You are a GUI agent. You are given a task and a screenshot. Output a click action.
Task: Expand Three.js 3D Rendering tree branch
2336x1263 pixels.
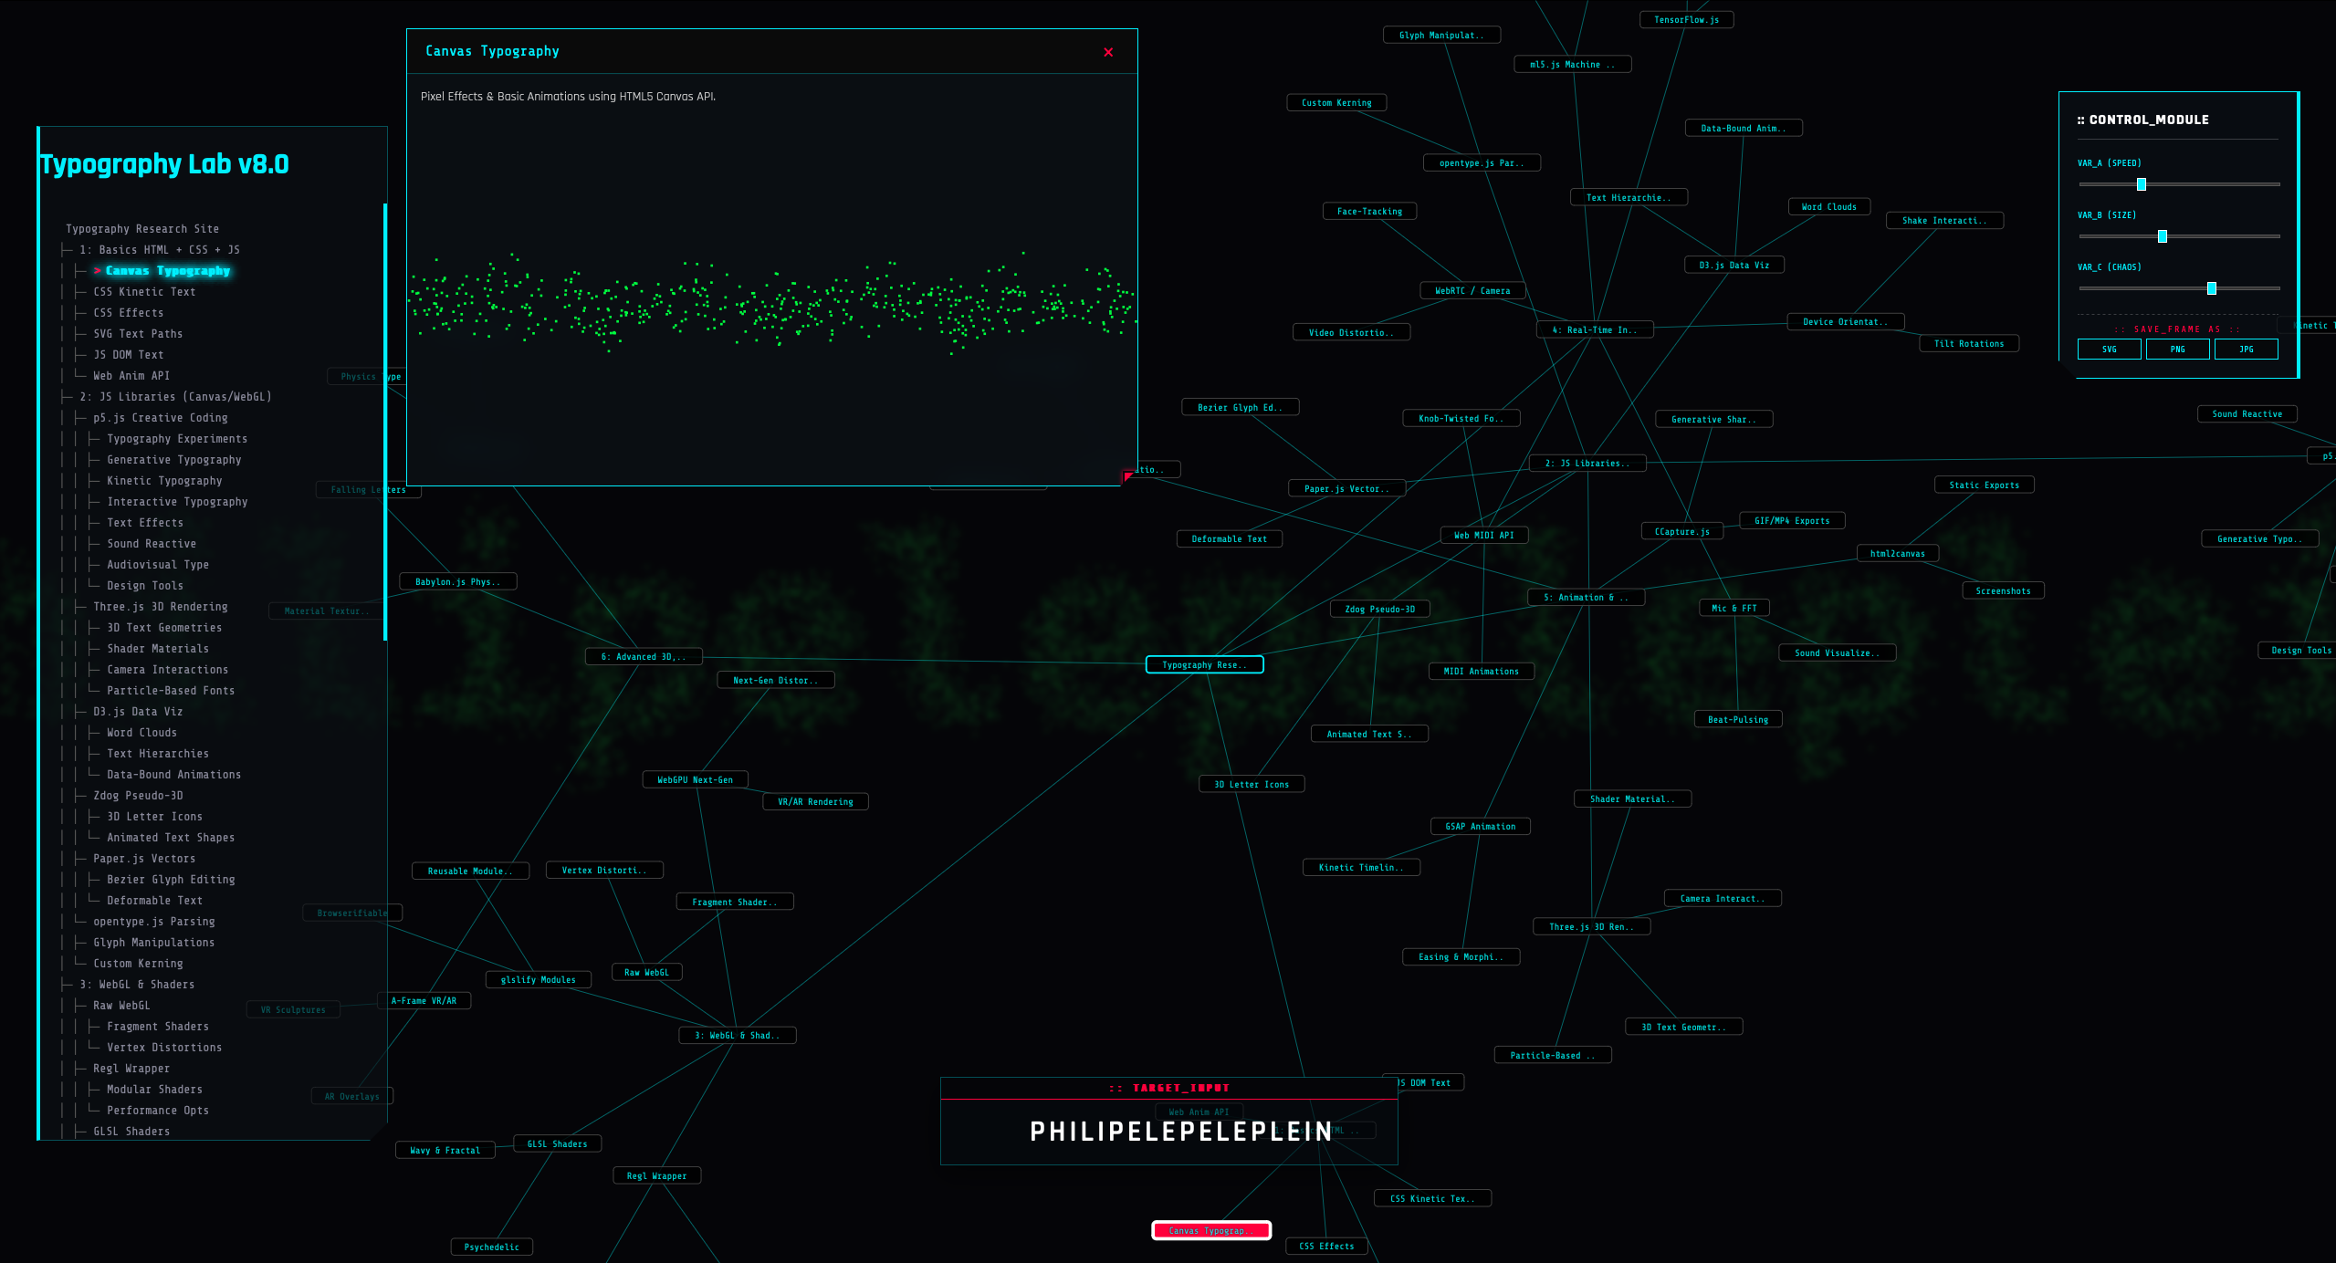pos(161,607)
